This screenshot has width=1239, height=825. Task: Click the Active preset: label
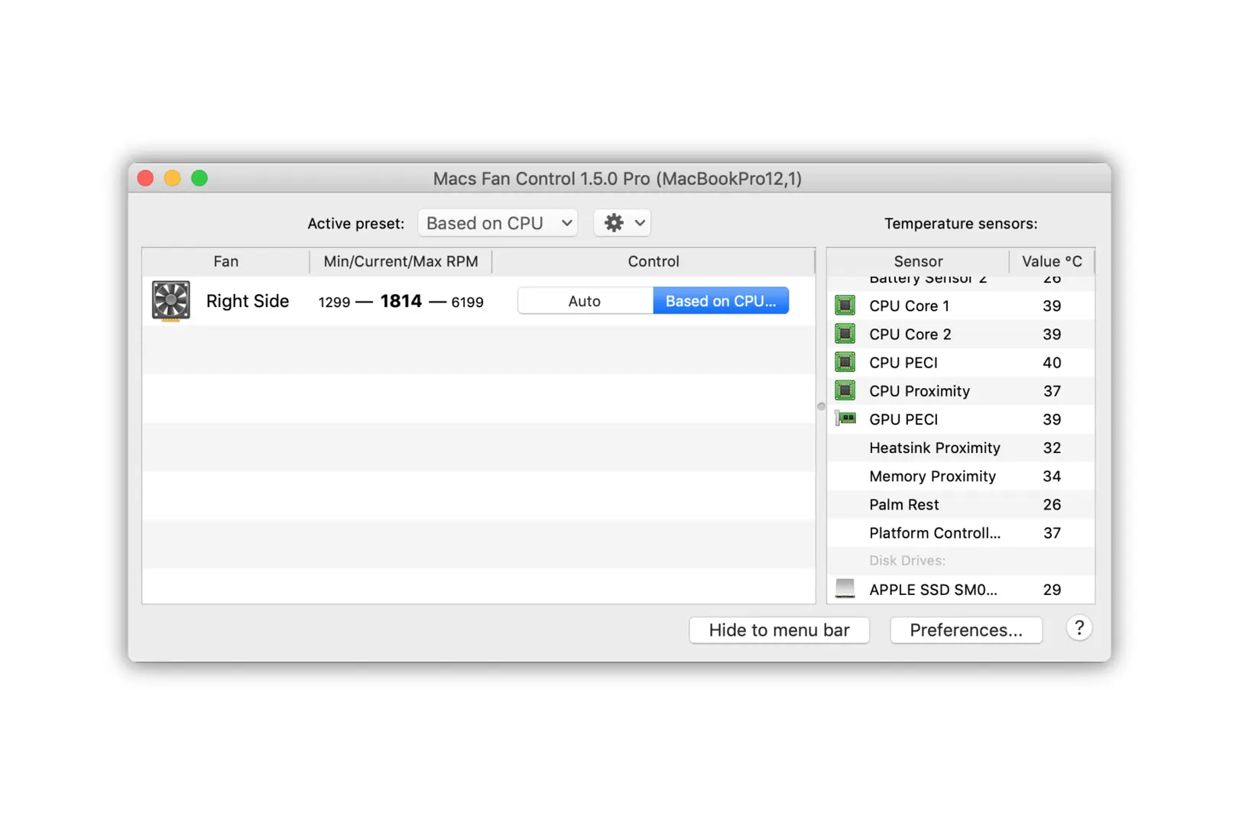[355, 223]
